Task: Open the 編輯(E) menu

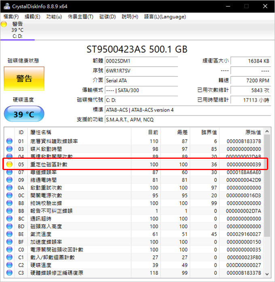Action: coord(32,17)
